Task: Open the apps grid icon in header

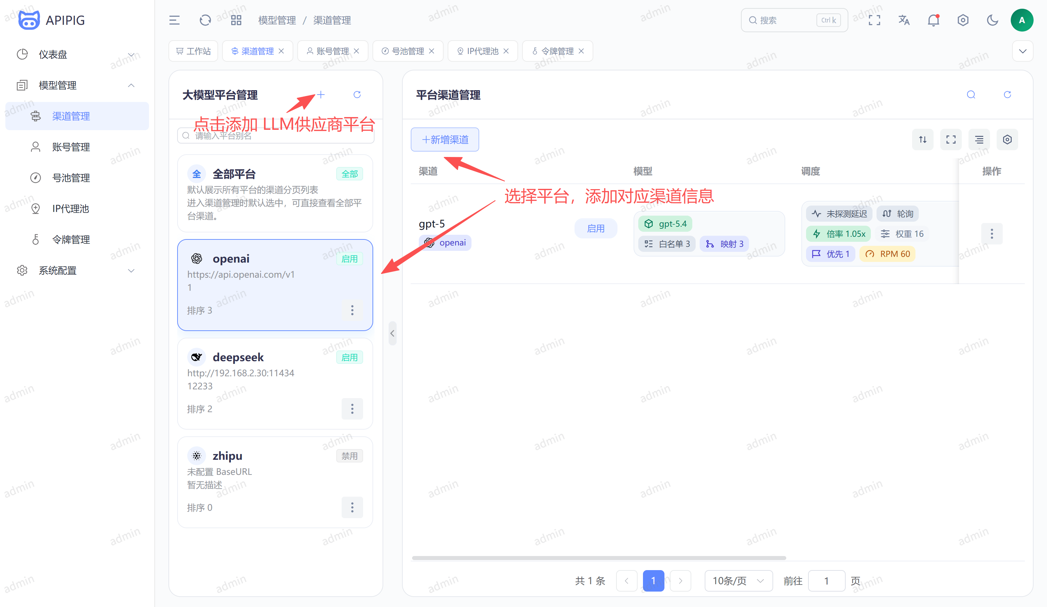Action: point(236,20)
